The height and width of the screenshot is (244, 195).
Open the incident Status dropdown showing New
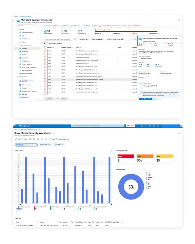(160, 44)
